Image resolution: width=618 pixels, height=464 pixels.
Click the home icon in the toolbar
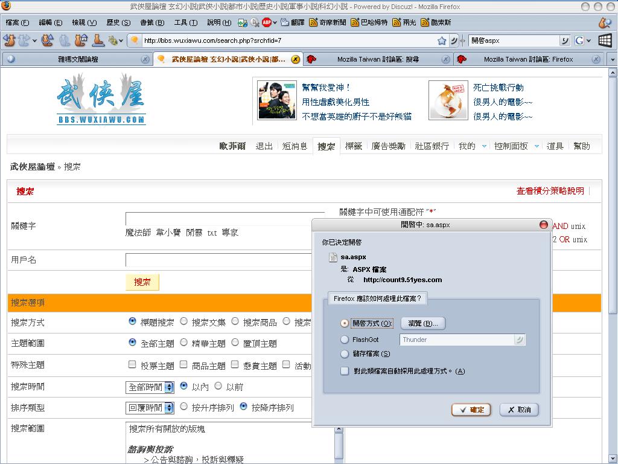tap(81, 40)
